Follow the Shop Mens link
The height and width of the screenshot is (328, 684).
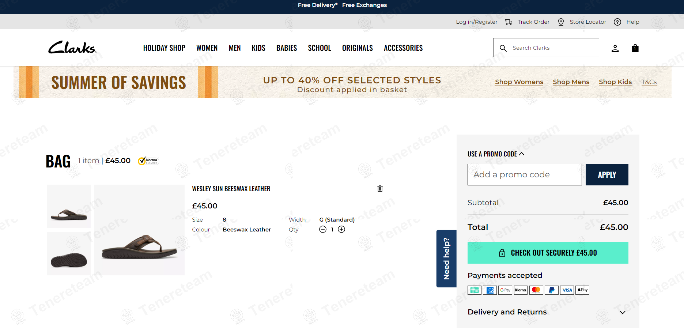[x=571, y=82]
